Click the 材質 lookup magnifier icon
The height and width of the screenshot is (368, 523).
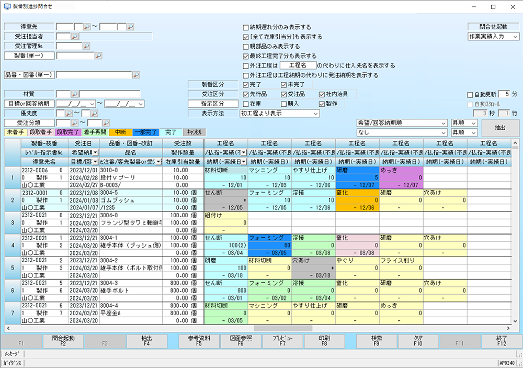pos(74,94)
